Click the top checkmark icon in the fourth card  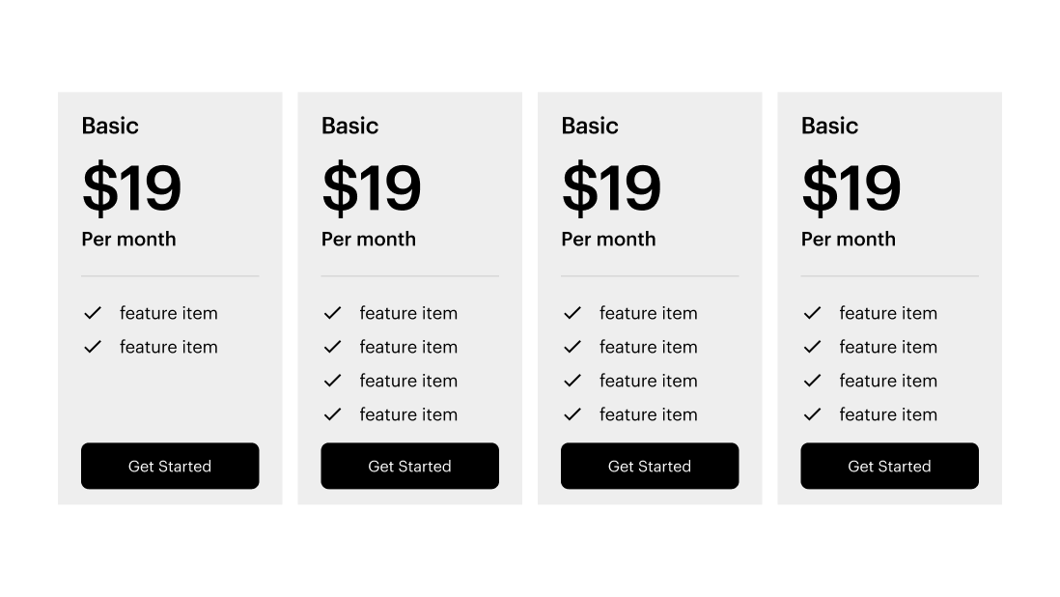coord(813,313)
